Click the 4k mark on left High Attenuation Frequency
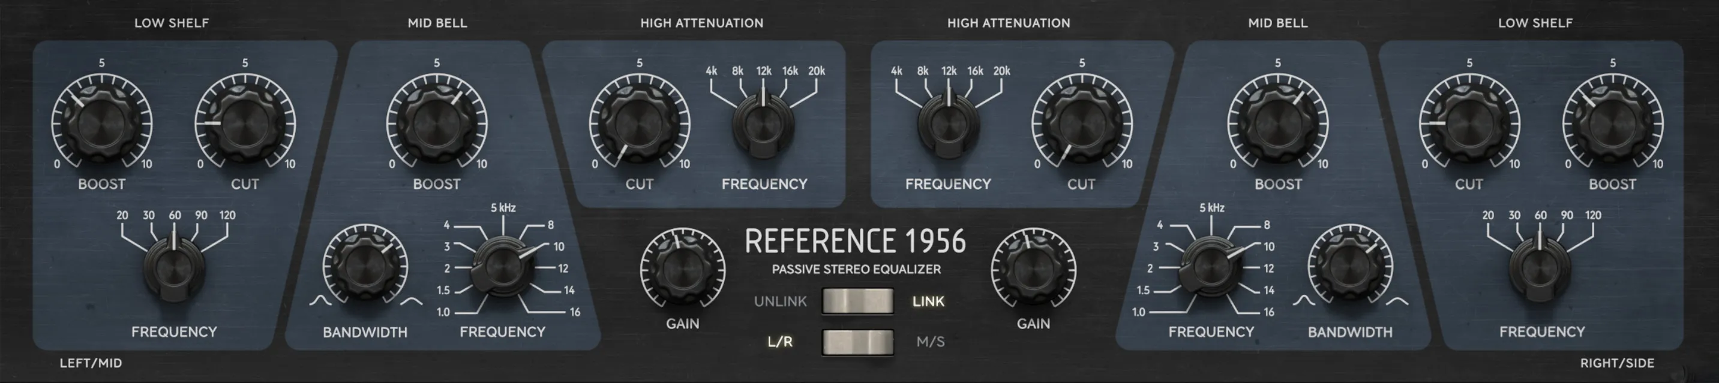 [712, 71]
